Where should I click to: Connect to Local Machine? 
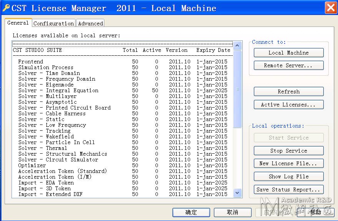point(288,53)
